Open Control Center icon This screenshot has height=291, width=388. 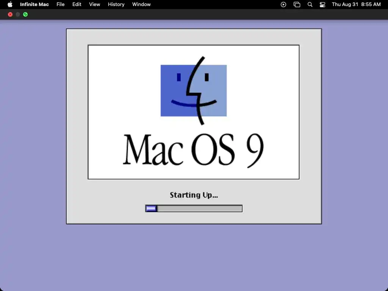[x=322, y=5]
